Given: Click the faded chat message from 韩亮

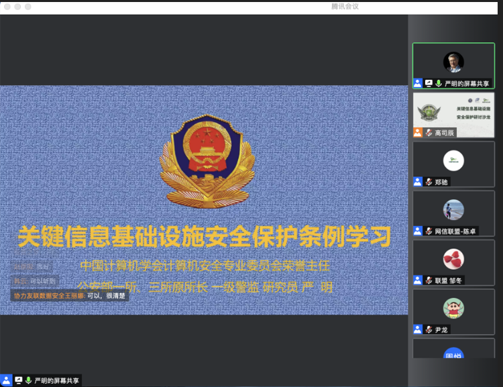Looking at the screenshot, I should (x=35, y=281).
